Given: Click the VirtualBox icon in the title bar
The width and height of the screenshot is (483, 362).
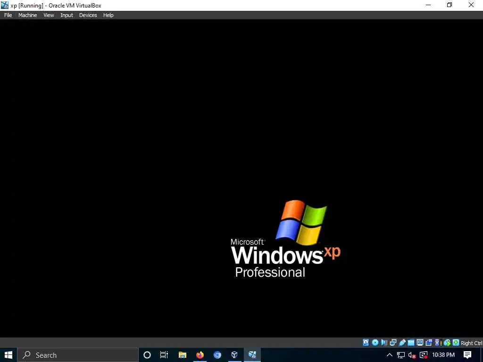Looking at the screenshot, I should pos(5,5).
